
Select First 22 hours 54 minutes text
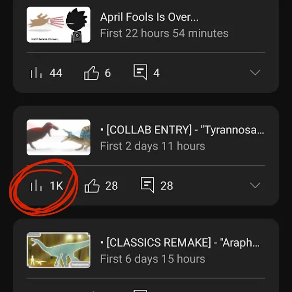(164, 33)
